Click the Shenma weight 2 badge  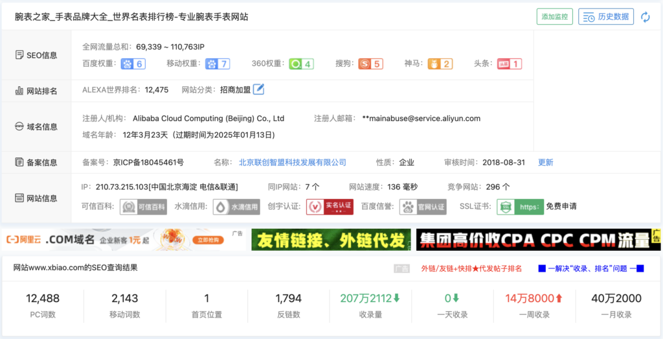[x=440, y=64]
